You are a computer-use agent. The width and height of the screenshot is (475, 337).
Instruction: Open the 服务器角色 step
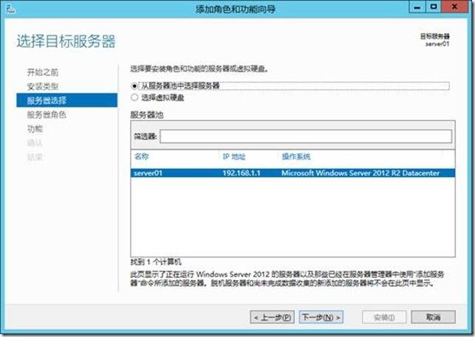coord(46,114)
